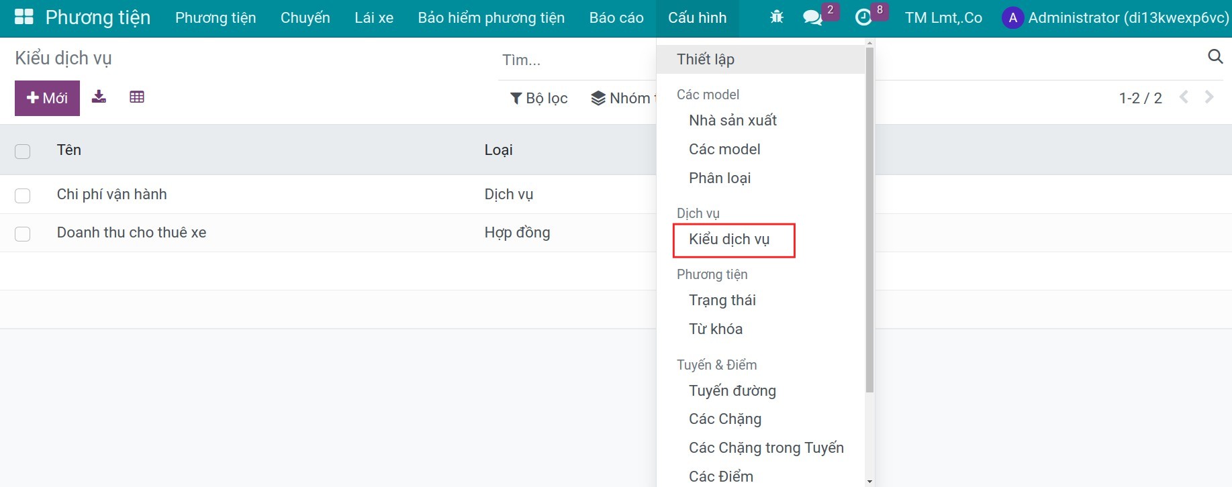Viewport: 1232px width, 487px height.
Task: Open the Bảo hiểm phương tiện menu
Action: pyautogui.click(x=491, y=17)
